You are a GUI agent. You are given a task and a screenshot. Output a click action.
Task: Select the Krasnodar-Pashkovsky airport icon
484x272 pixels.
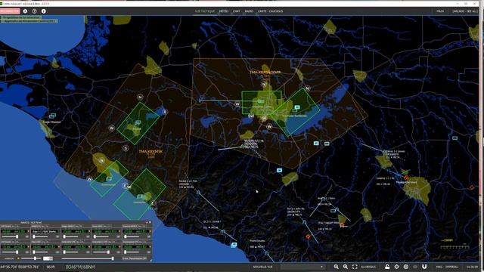pyautogui.click(x=297, y=107)
